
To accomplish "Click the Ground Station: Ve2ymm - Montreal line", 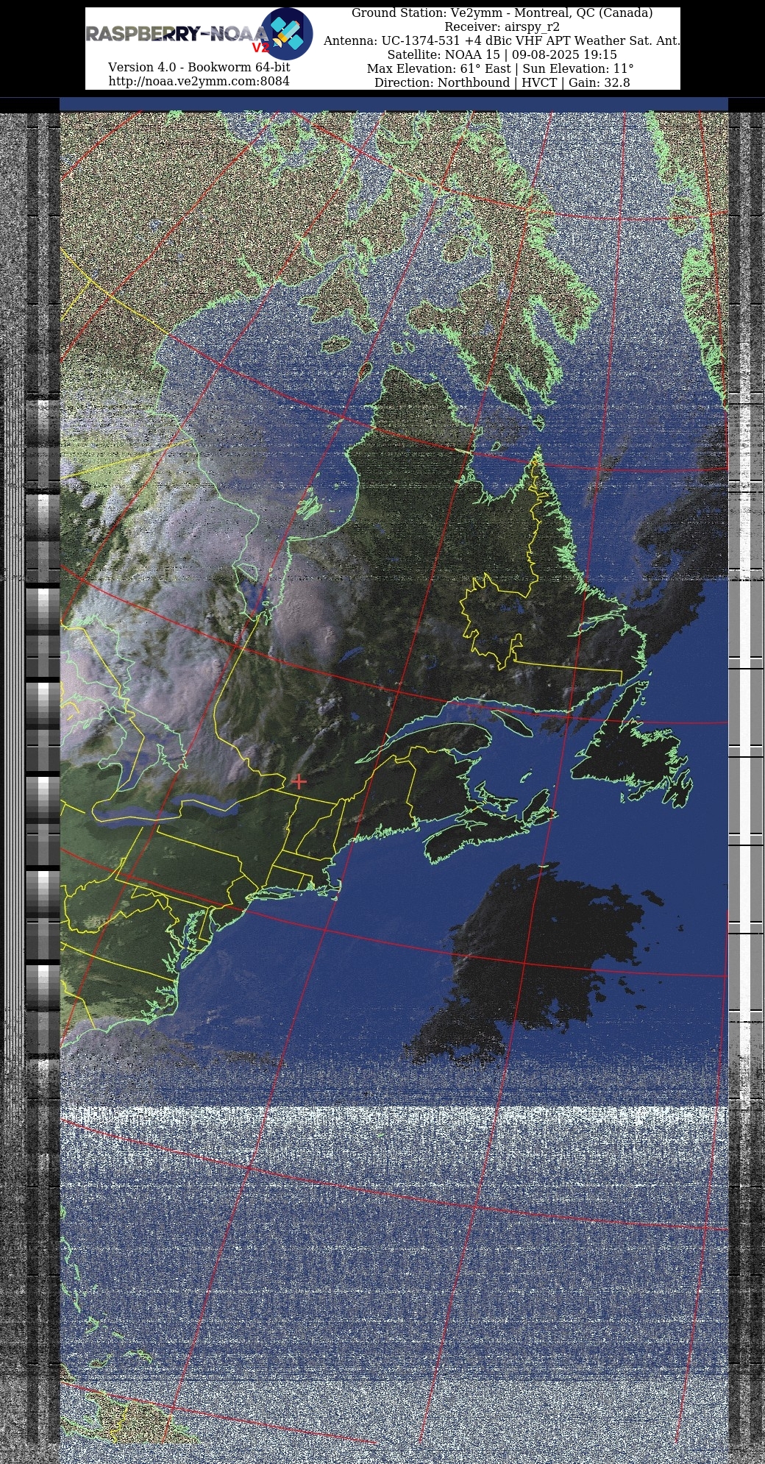I will pos(502,13).
